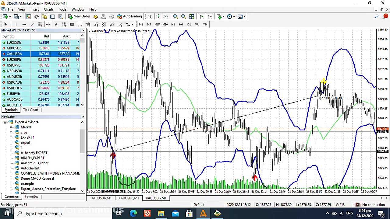Viewport: 390px width, 219px height.
Task: Switch to the Tick Chart tab
Action: pos(30,110)
